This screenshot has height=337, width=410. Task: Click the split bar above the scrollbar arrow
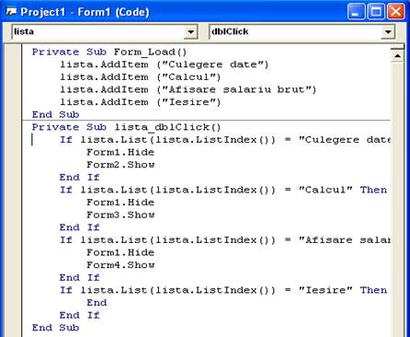(x=397, y=47)
